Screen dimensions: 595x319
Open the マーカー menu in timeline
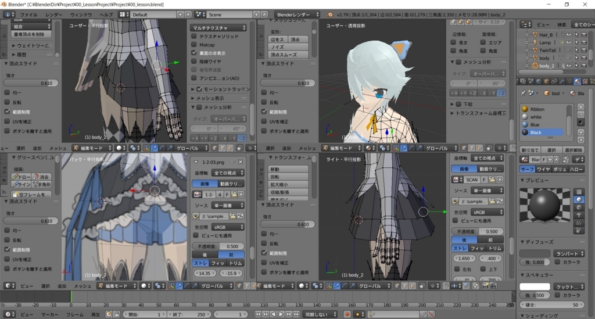[50, 314]
